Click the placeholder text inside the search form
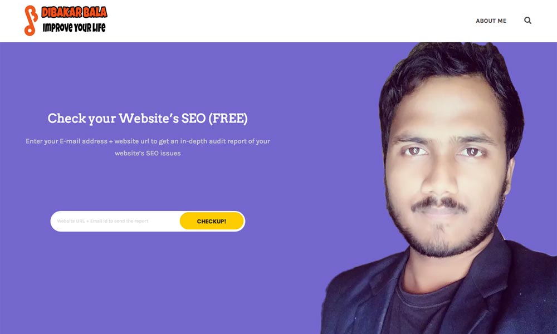The height and width of the screenshot is (334, 557). pos(102,221)
